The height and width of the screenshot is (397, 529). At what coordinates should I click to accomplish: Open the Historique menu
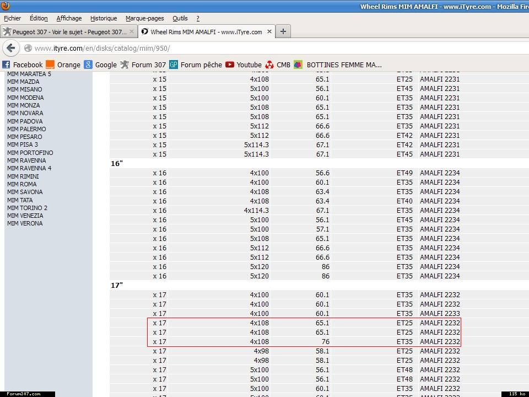[104, 18]
